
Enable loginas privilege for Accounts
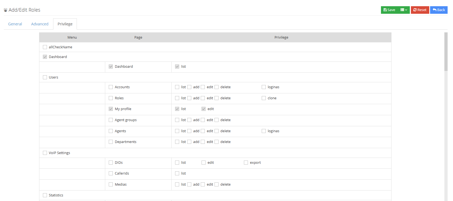(264, 87)
